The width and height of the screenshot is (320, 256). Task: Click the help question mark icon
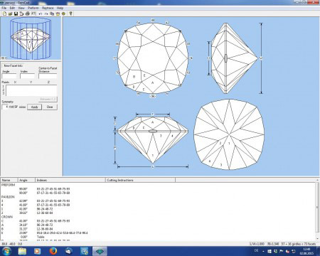pos(70,14)
